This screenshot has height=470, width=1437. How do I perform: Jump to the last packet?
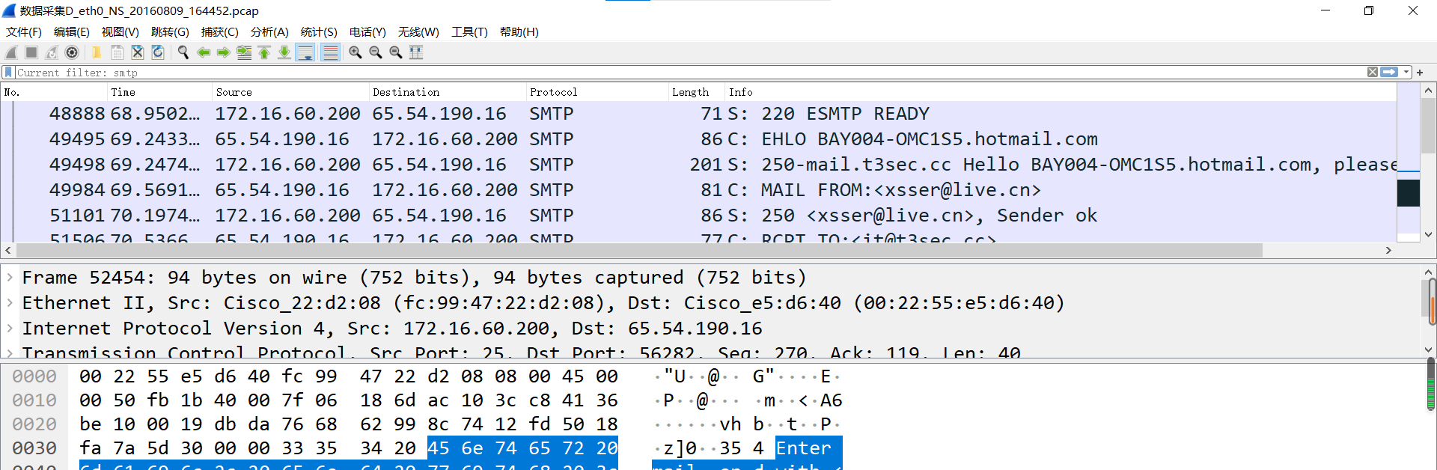pyautogui.click(x=284, y=52)
